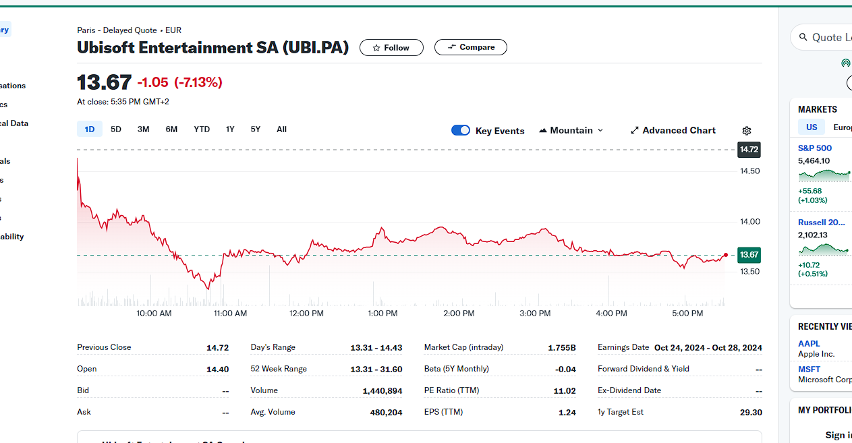Open the MSFT recently viewed quote
Viewport: 852px width, 443px height.
[809, 370]
